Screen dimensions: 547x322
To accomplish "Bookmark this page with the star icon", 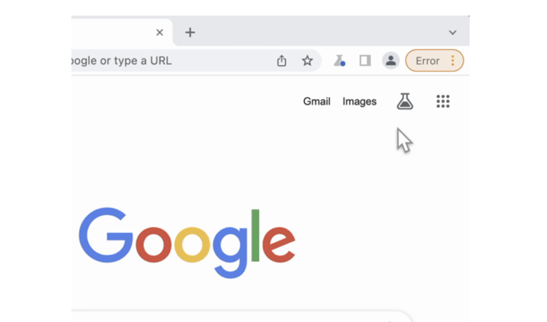I will coord(307,61).
